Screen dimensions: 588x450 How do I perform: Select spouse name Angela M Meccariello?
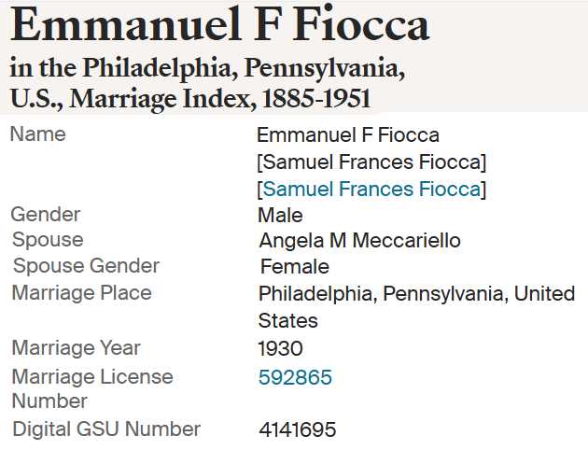(359, 240)
